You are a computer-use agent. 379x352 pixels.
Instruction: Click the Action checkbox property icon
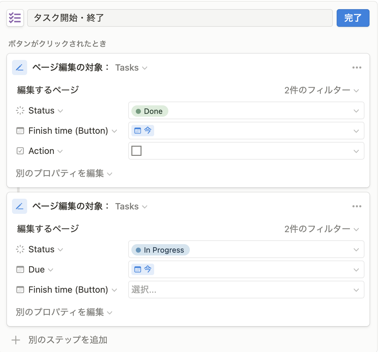coord(20,151)
